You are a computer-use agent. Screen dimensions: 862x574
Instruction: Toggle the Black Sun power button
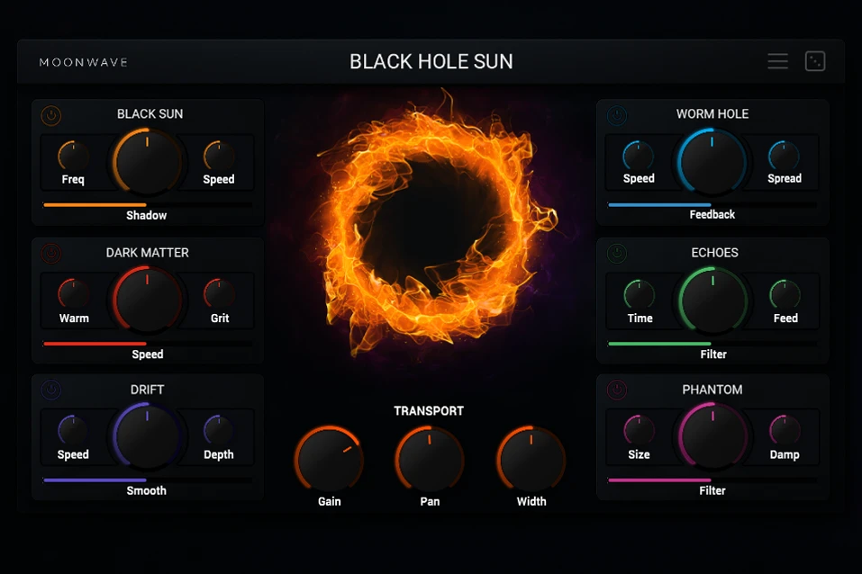point(51,115)
